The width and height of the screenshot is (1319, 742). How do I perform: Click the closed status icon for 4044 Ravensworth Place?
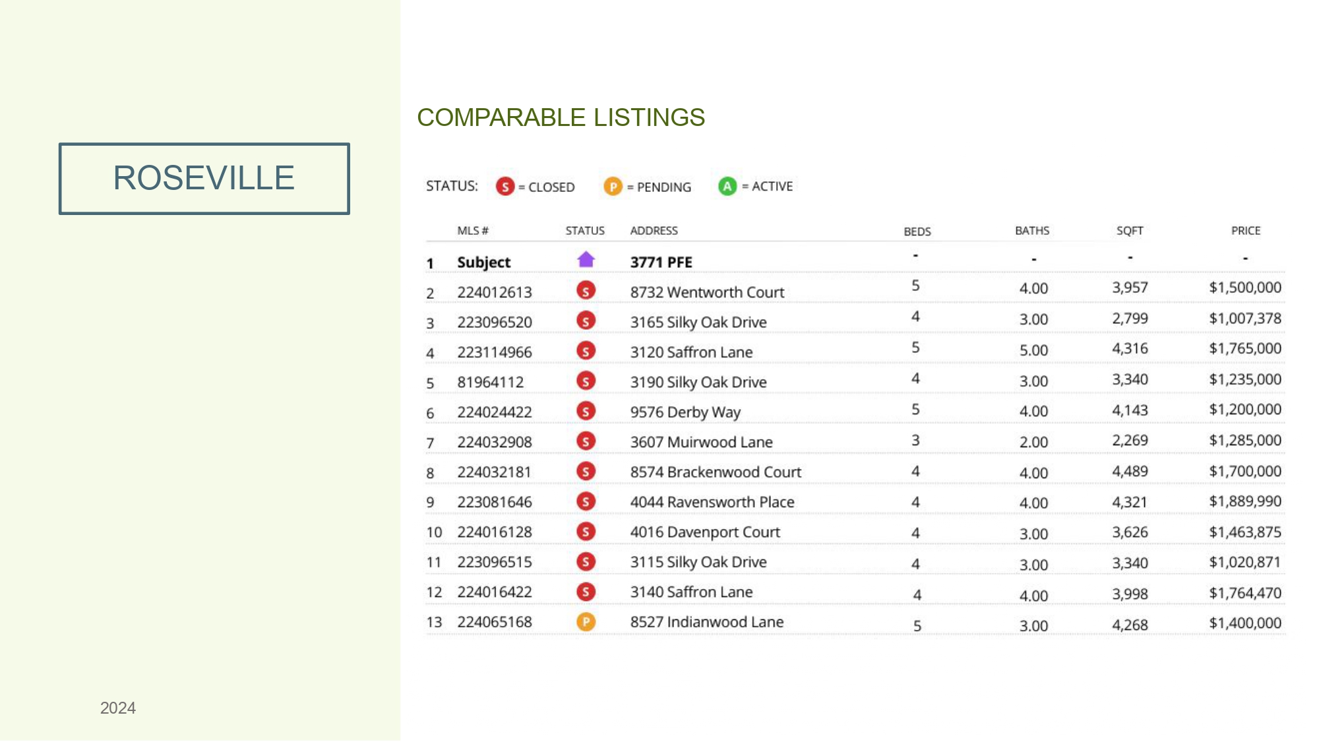pos(586,501)
